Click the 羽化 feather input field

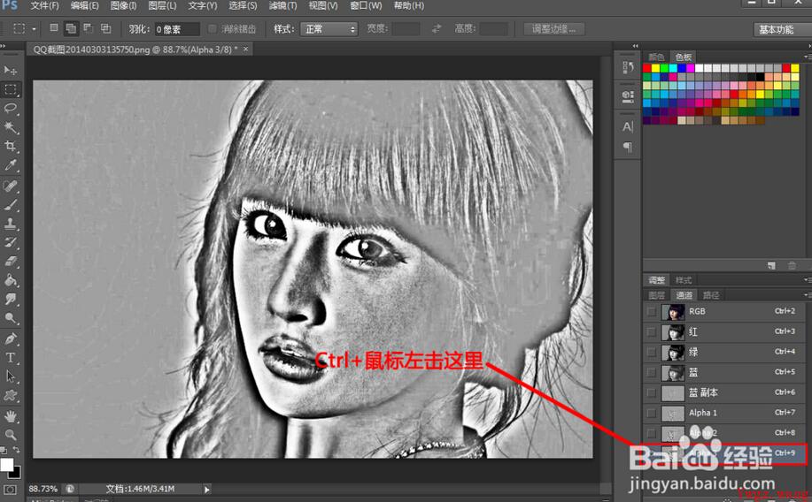(x=177, y=29)
